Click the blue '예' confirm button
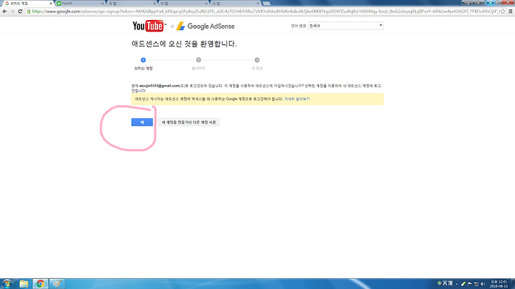This screenshot has width=515, height=289. point(142,122)
